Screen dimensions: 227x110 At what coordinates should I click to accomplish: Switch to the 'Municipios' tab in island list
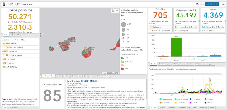coord(13,108)
